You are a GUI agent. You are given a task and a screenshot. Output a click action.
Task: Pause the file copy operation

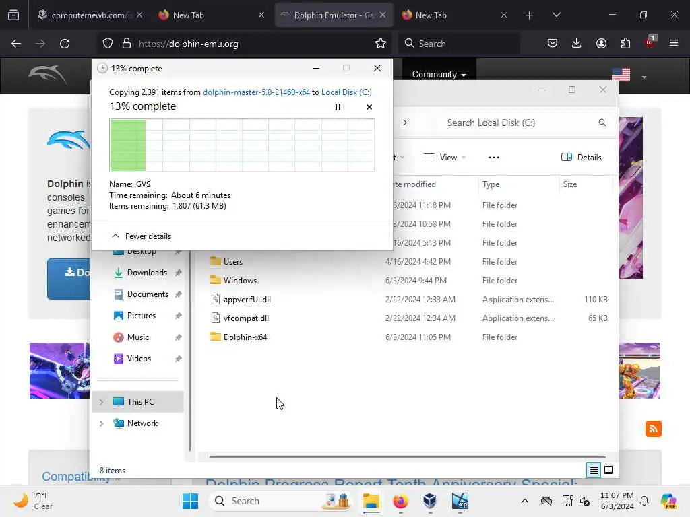pyautogui.click(x=338, y=107)
